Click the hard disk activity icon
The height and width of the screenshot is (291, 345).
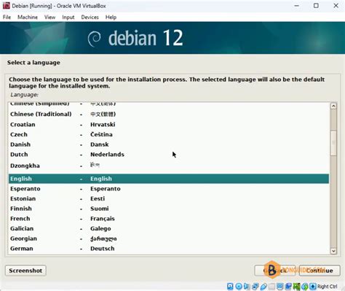(230, 287)
